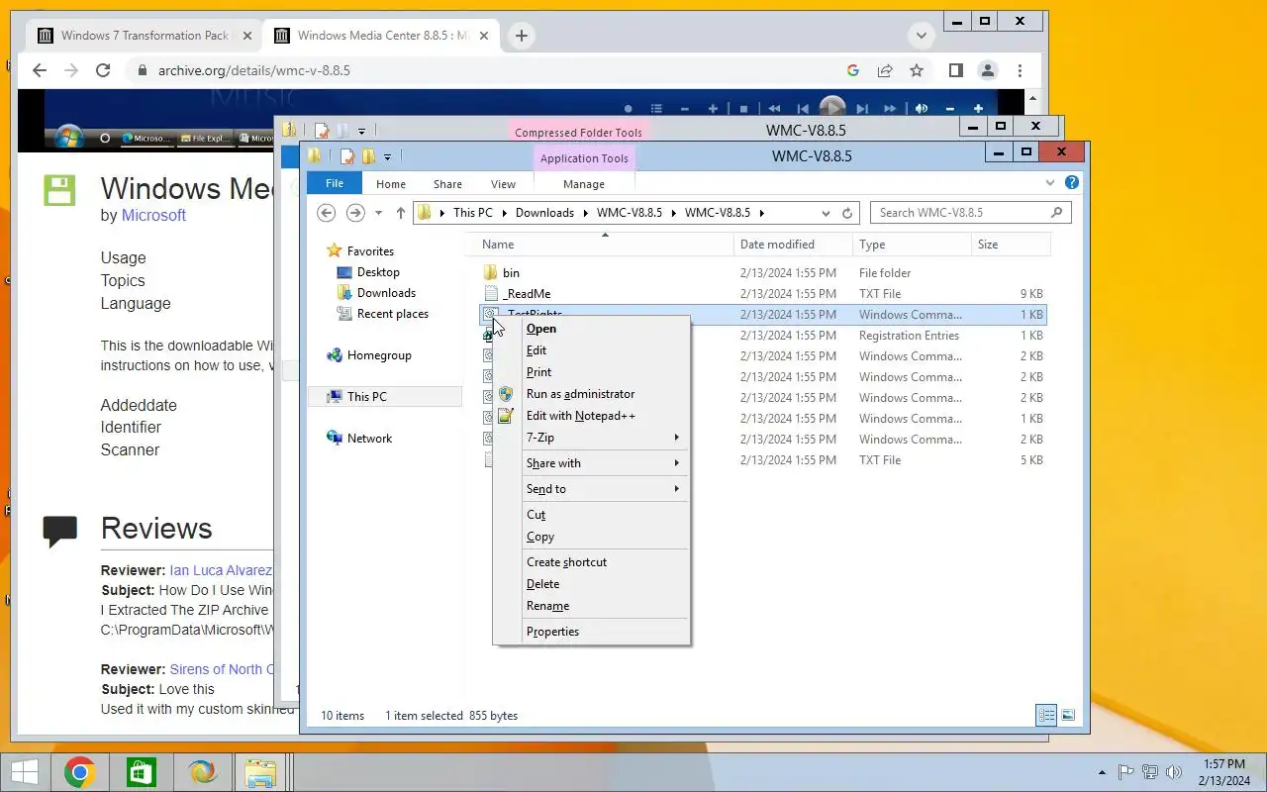Click Properties icon in front window quick access toolbar

pyautogui.click(x=347, y=156)
